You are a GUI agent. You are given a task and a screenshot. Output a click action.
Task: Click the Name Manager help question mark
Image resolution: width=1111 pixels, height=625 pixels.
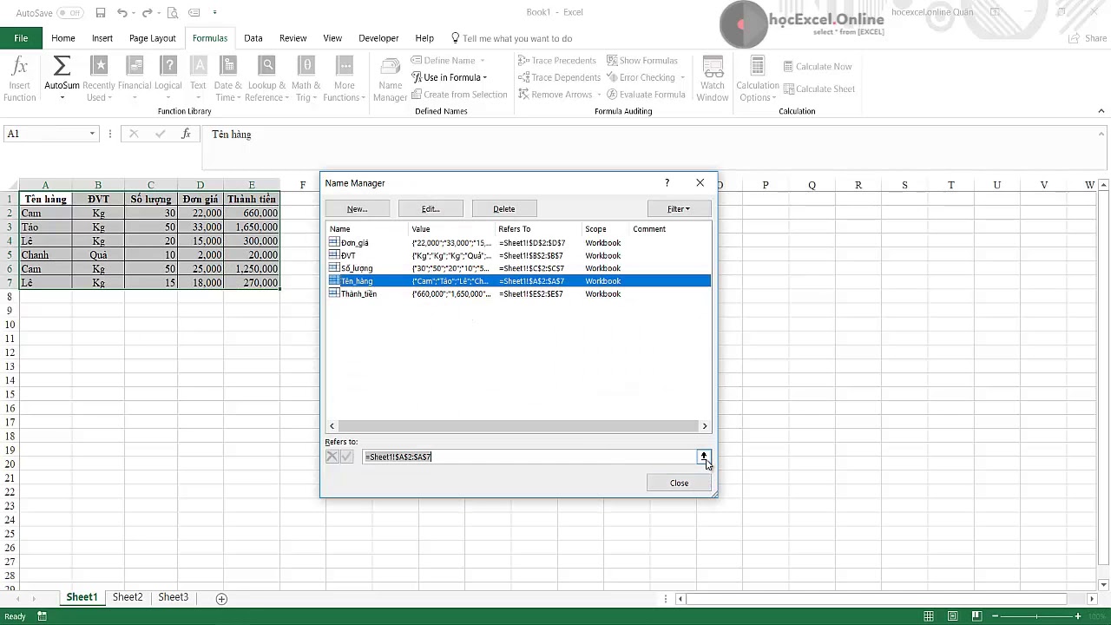pyautogui.click(x=667, y=183)
